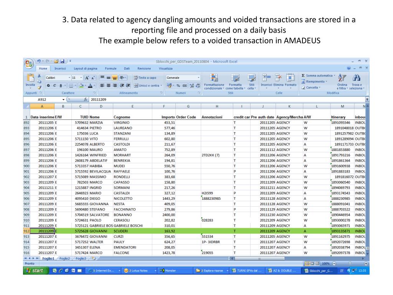Click the Cut scissors icon

40,76
